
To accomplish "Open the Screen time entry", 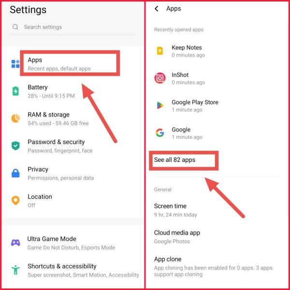I will [217, 210].
